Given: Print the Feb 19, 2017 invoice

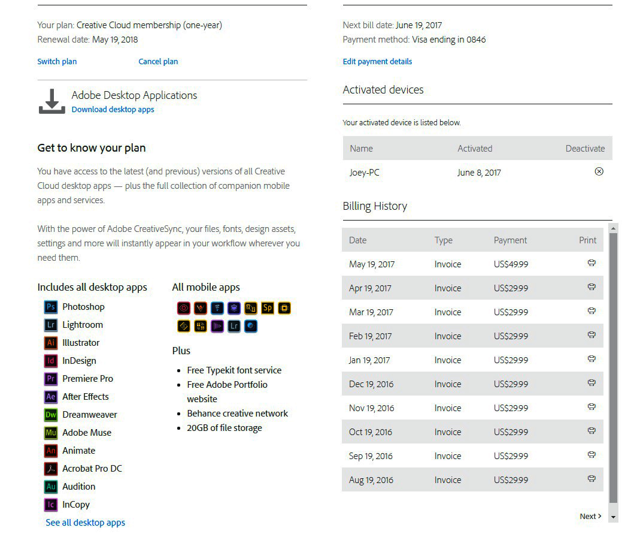Looking at the screenshot, I should click(592, 335).
